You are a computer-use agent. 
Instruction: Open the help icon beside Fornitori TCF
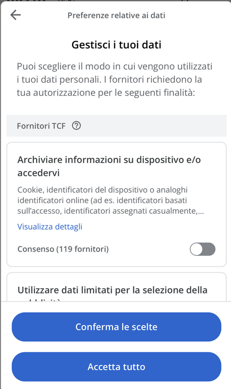76,126
